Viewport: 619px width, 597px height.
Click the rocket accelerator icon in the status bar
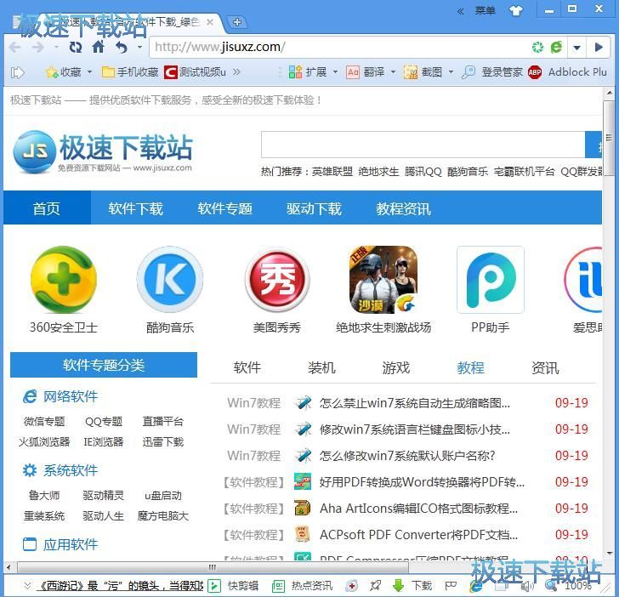(x=376, y=586)
